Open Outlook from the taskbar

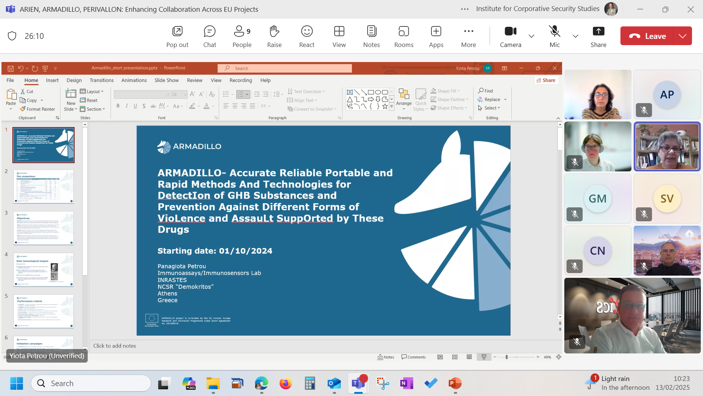(334, 384)
